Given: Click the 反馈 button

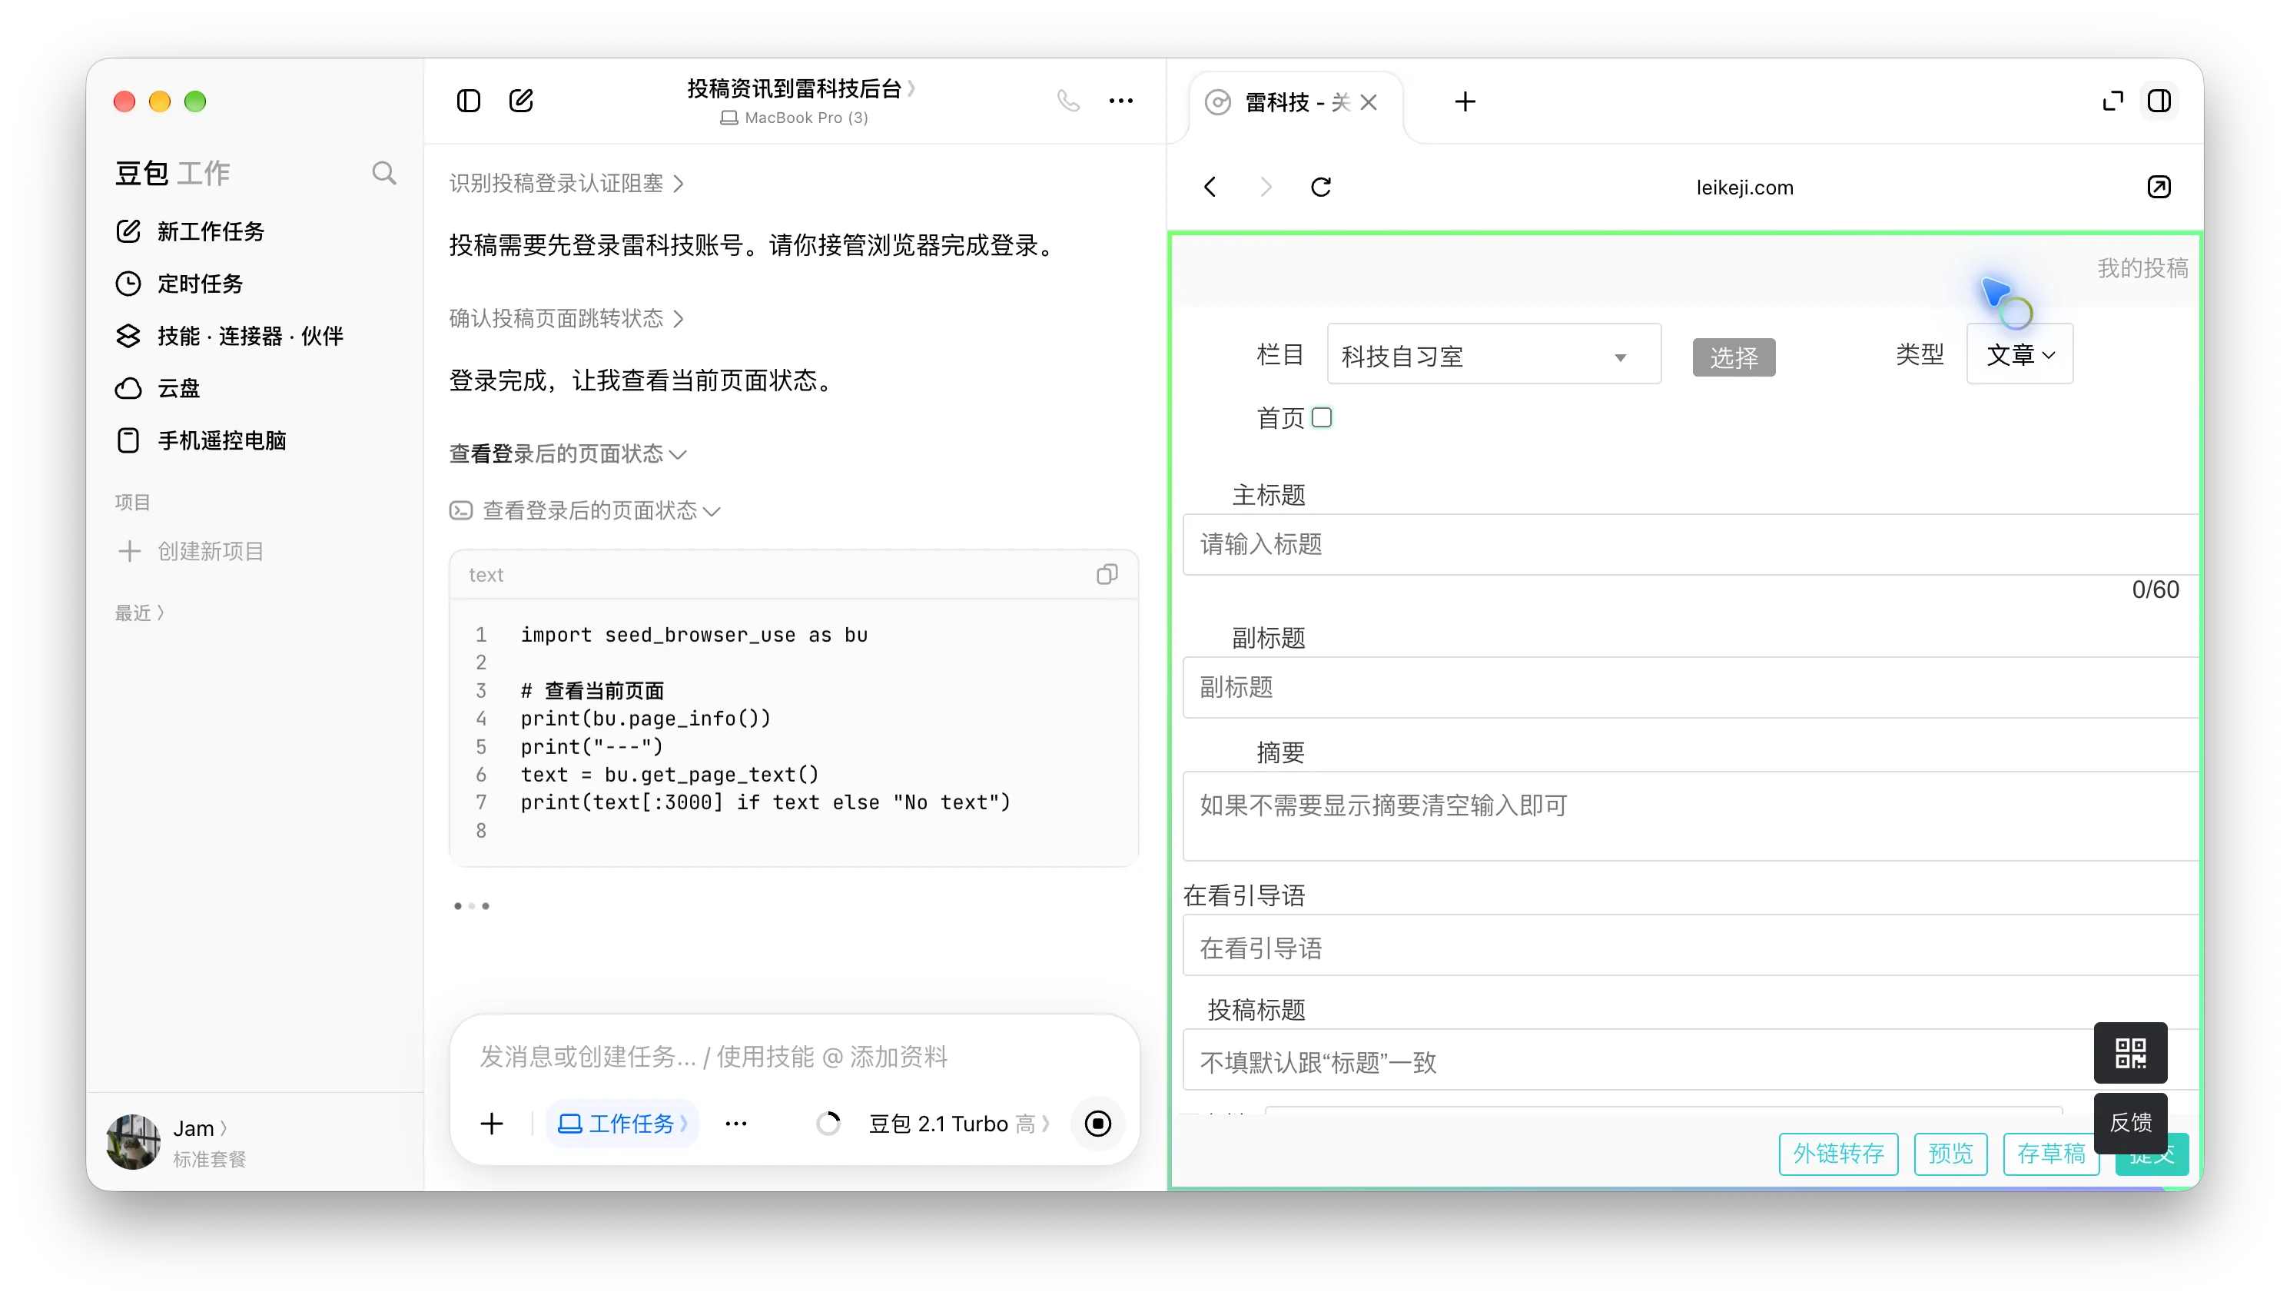Looking at the screenshot, I should 2129,1121.
